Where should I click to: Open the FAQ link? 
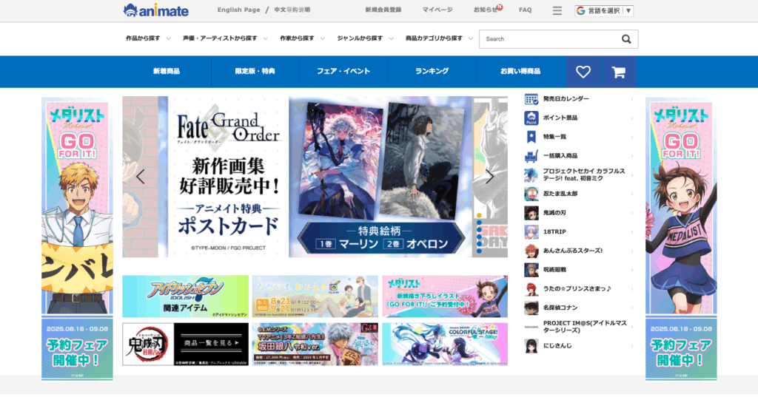tap(525, 10)
